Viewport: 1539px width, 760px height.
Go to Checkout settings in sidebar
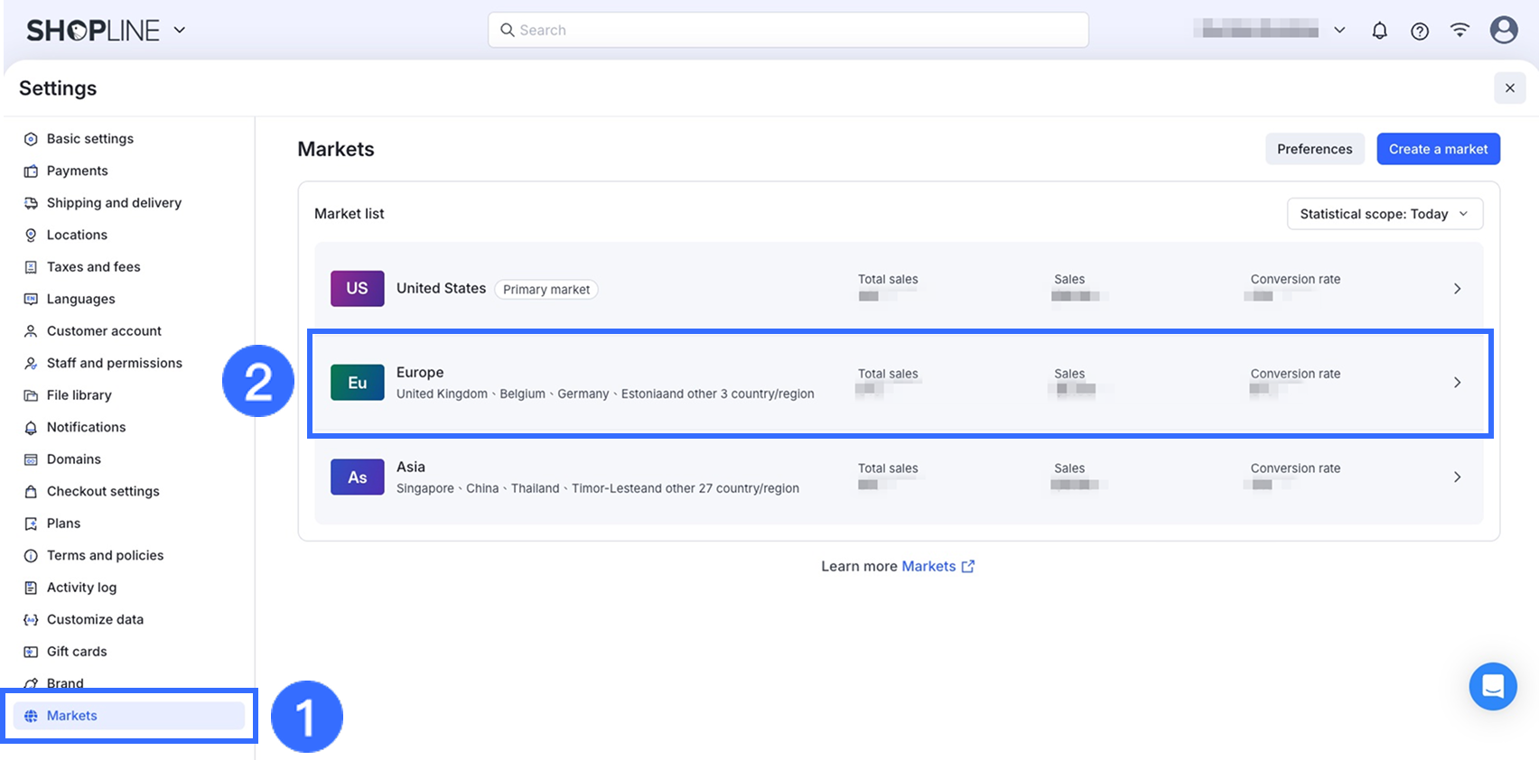pyautogui.click(x=103, y=491)
